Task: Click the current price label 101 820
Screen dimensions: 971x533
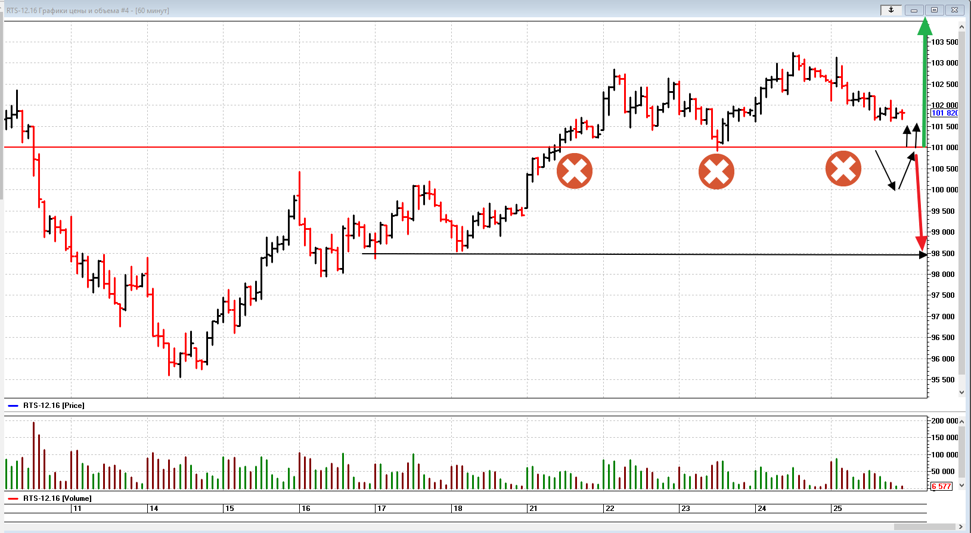Action: point(944,113)
